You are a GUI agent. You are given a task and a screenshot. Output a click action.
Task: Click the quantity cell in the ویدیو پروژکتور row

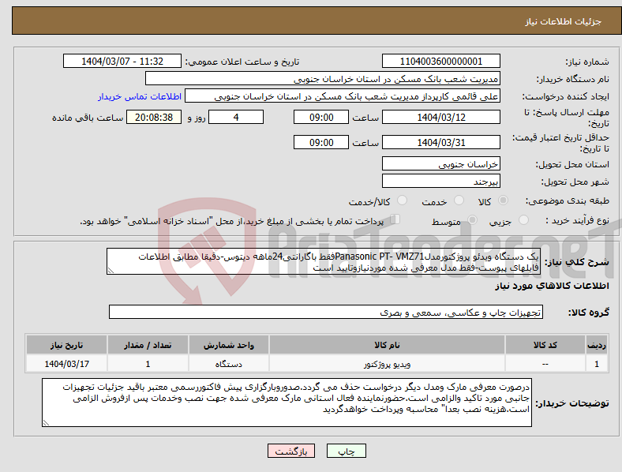[x=148, y=364]
